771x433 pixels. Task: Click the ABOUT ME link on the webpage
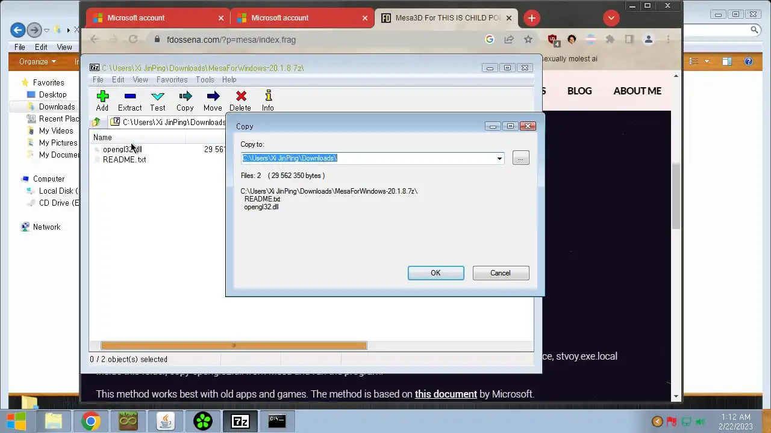637,91
